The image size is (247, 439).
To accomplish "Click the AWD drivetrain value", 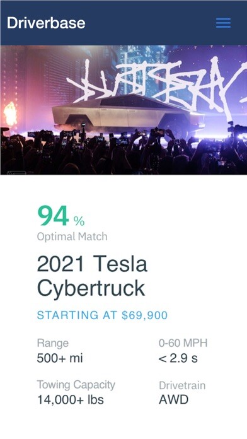I will (x=174, y=400).
